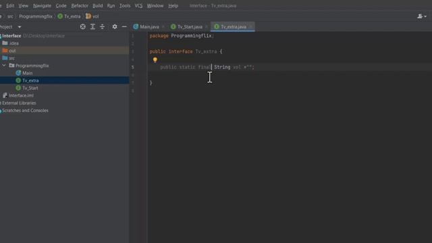The width and height of the screenshot is (432, 243).
Task: Open the Tools menu
Action: coord(125,6)
